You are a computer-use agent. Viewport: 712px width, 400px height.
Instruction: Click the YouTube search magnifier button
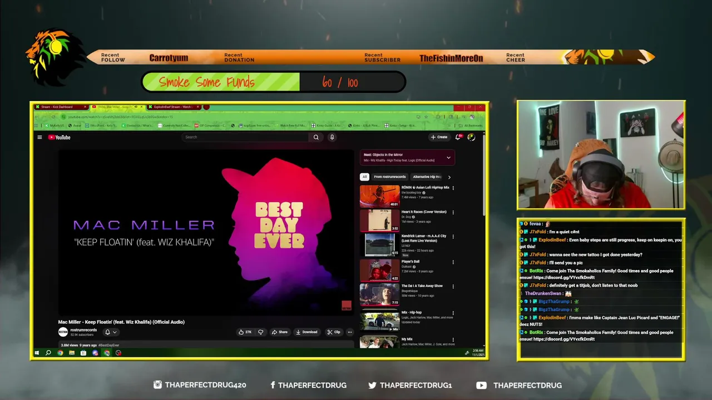tap(316, 137)
